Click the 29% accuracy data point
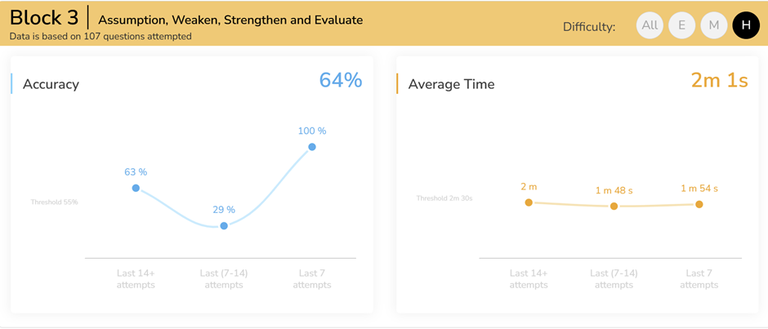This screenshot has height=329, width=768. [x=224, y=225]
